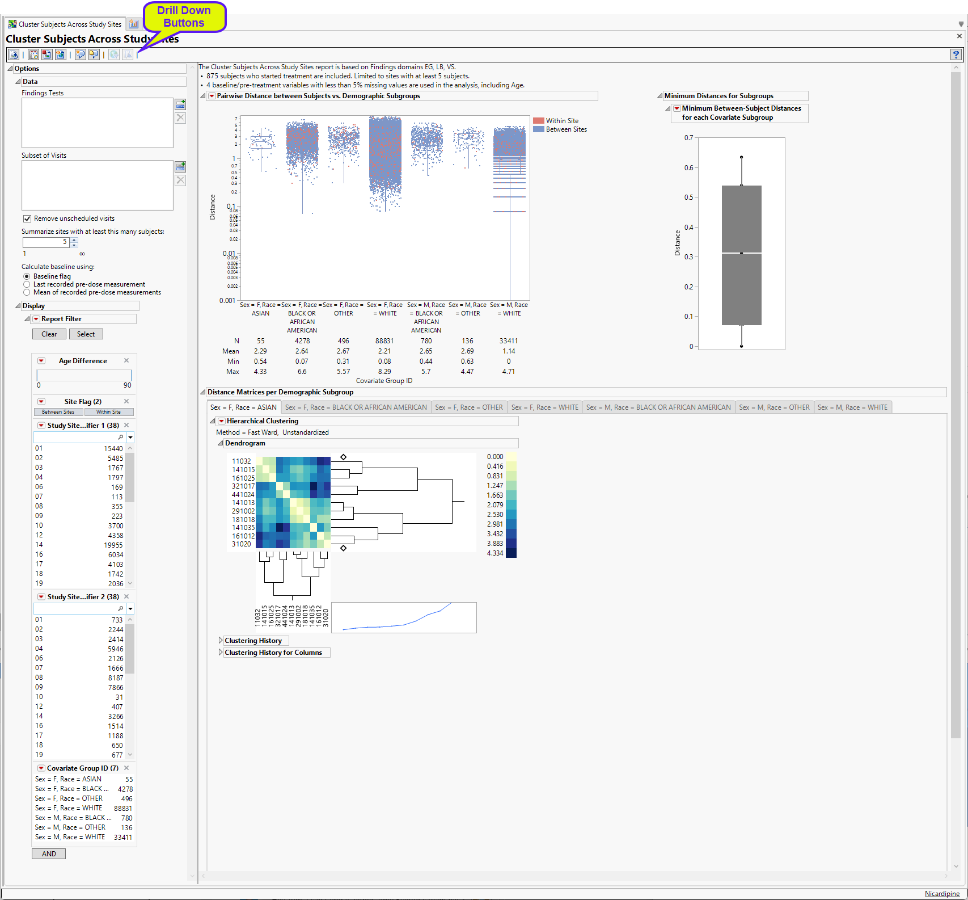
Task: Click the add icon beside Findings Tests
Action: pos(180,104)
